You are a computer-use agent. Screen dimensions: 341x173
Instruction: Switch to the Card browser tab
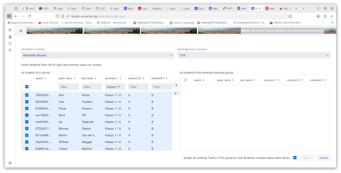(x=199, y=9)
